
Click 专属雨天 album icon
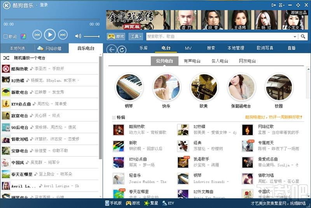tap(248, 146)
